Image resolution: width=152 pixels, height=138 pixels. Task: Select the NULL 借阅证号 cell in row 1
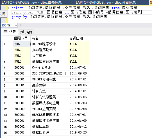[22, 44]
